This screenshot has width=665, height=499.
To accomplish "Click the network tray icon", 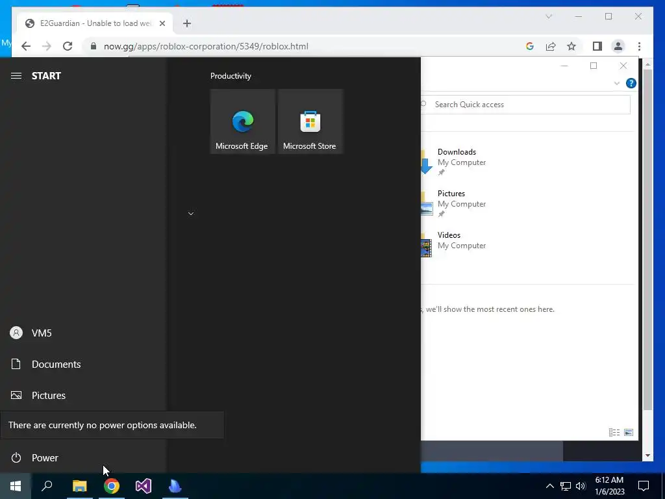I will (566, 486).
